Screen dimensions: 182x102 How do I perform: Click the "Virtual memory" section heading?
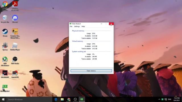click(x=78, y=41)
